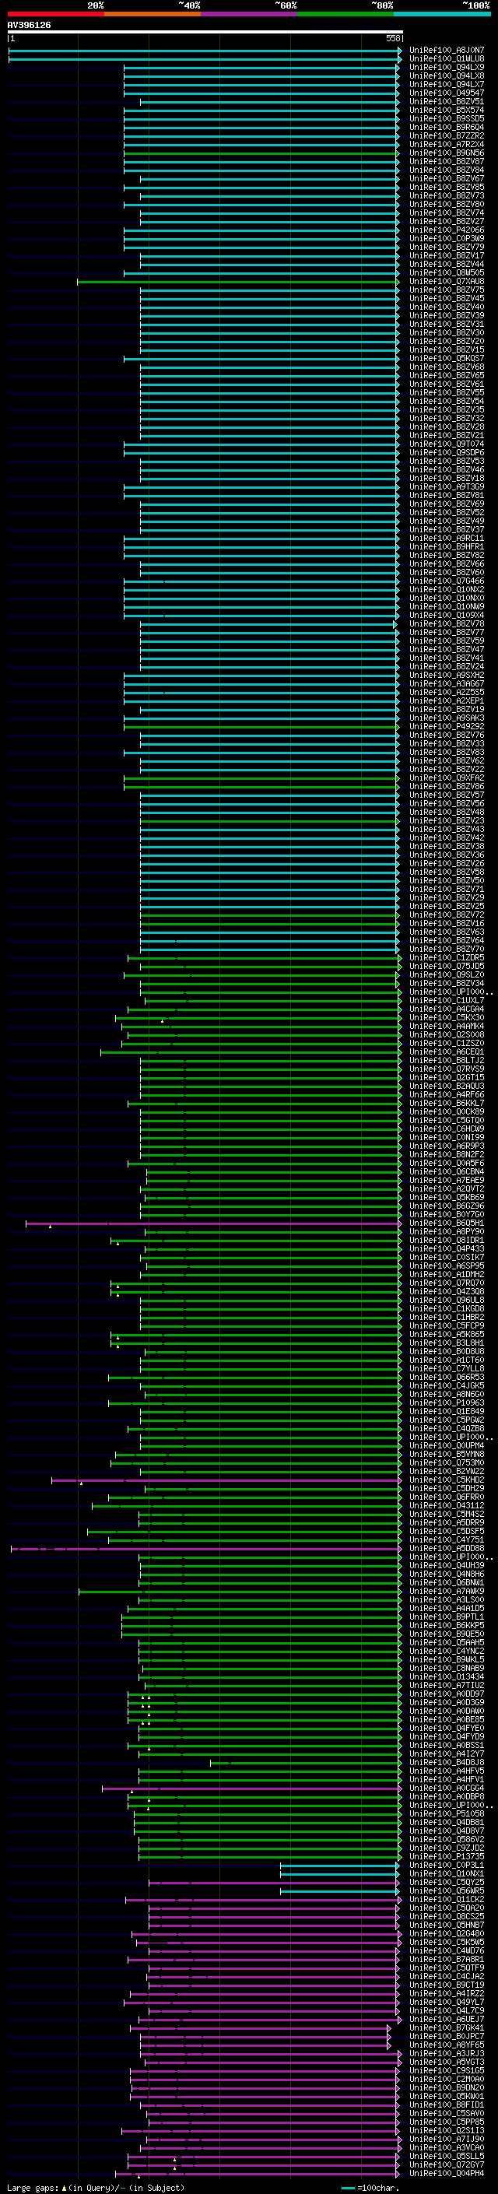
Task: Select the purple hit UniRef100_B6Q5H1
Action: coord(447,1223)
